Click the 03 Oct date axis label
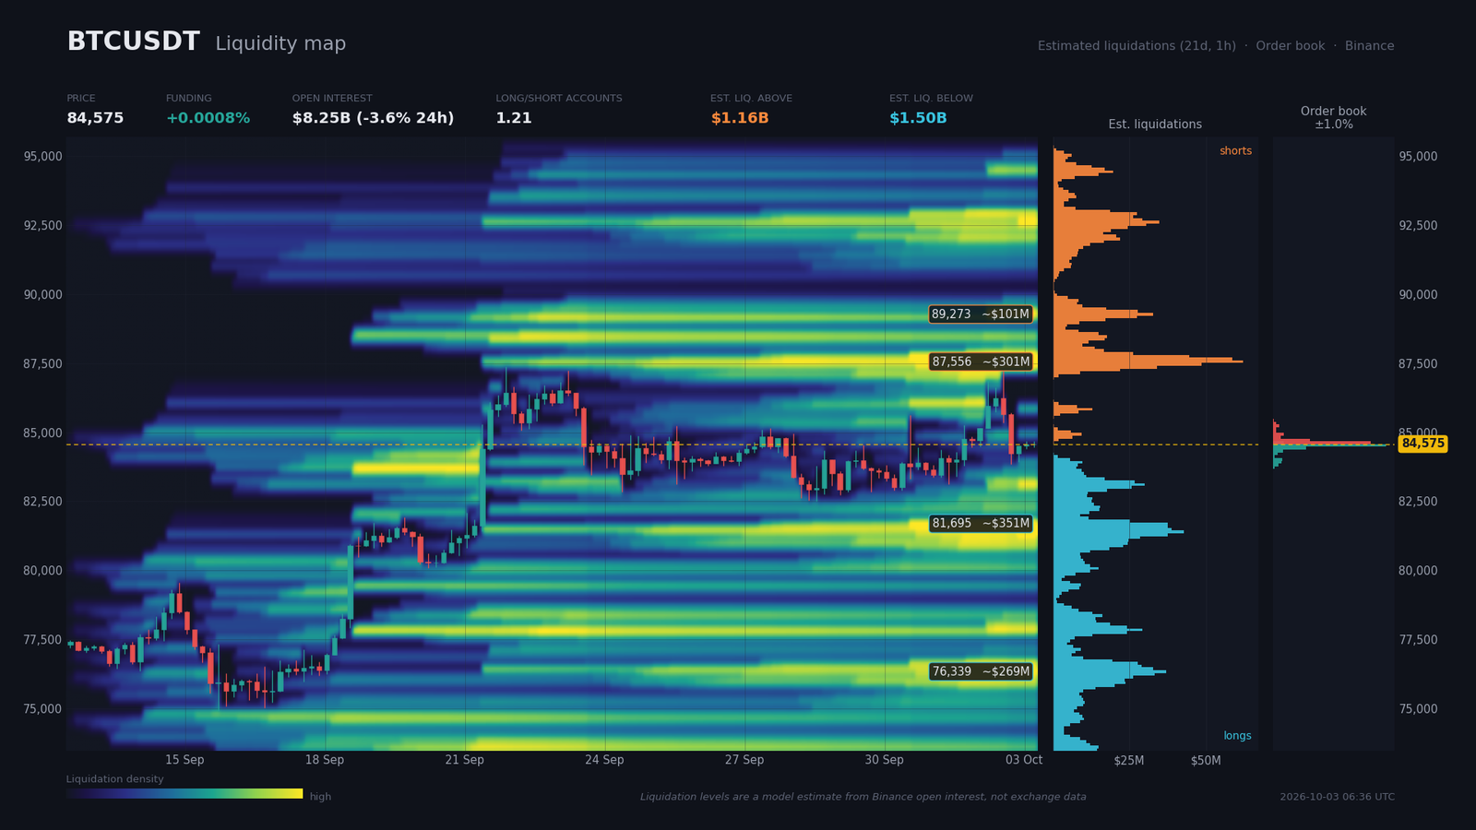 (x=1024, y=760)
